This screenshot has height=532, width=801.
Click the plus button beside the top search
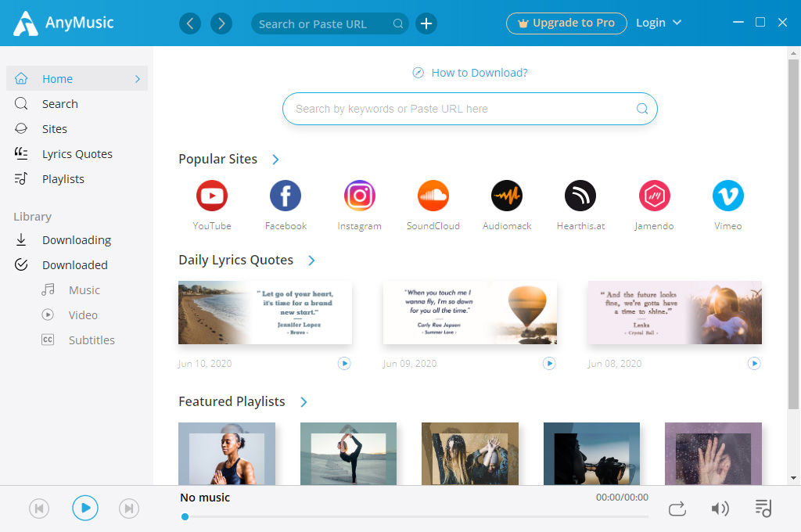(x=426, y=23)
